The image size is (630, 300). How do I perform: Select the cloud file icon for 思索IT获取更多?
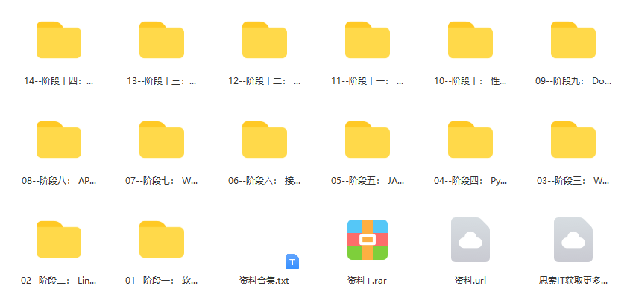573,240
